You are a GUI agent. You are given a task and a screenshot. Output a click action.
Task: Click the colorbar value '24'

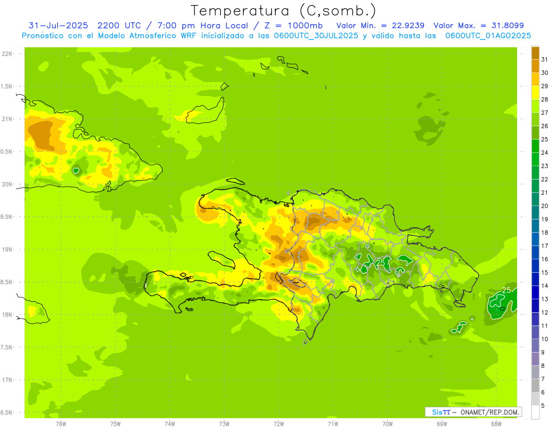544,153
